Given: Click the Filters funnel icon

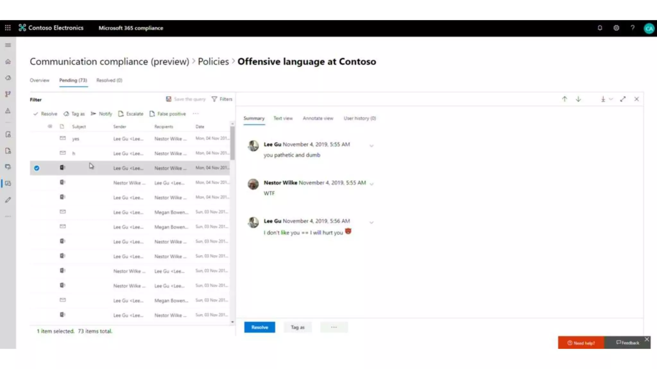Looking at the screenshot, I should point(214,99).
